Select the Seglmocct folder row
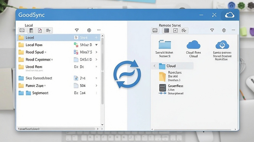Viewport: 254px width, 142px height. point(58,93)
